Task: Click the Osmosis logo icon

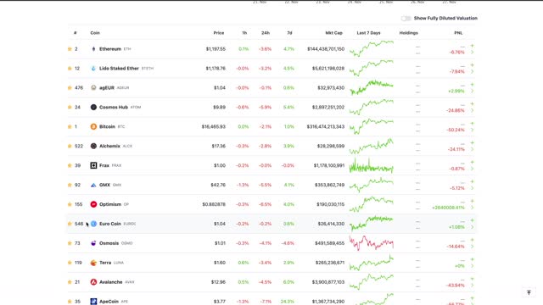Action: 93,243
